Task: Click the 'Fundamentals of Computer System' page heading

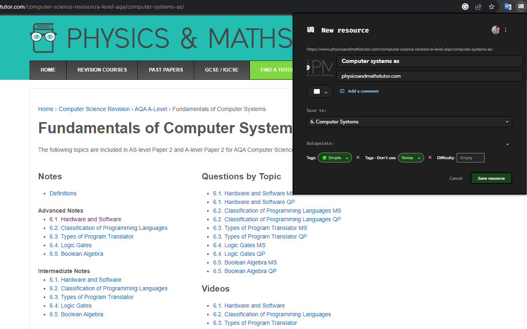Action: click(x=166, y=128)
